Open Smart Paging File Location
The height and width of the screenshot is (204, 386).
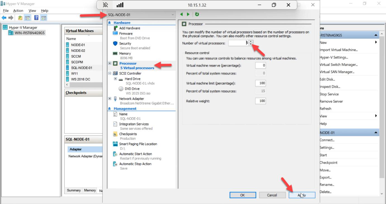pos(138,144)
